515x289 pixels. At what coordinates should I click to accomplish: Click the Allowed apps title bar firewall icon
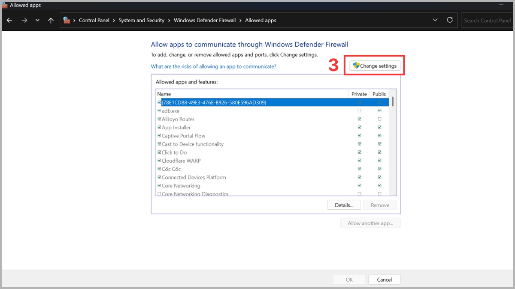[x=4, y=5]
